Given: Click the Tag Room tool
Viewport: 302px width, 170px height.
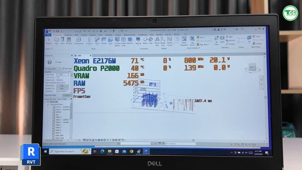Looking at the screenshot, I should (192, 41).
